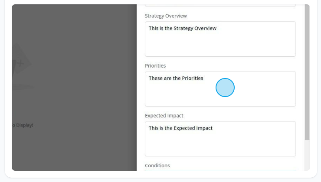The image size is (321, 182).
Task: Click the scrollbar track below the thumb
Action: coord(307,156)
